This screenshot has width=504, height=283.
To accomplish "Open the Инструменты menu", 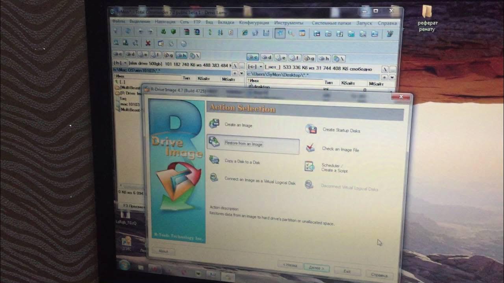I will [x=289, y=23].
